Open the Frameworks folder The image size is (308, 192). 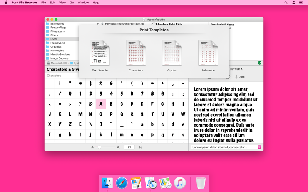point(58,43)
